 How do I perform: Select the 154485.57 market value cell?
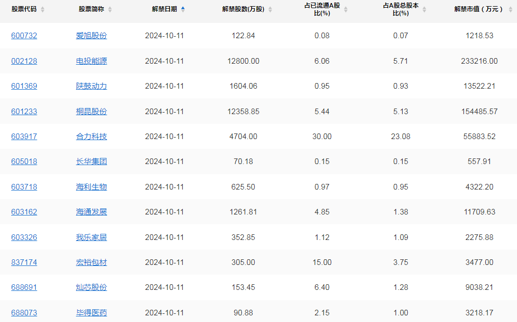point(479,112)
